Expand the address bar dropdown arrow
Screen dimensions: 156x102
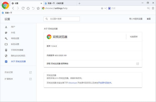[x=105, y=8]
